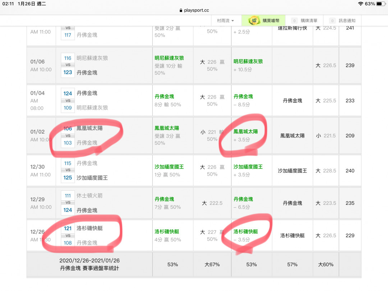The height and width of the screenshot is (291, 388).
Task: Click 大 223.5 total value
Action: click(x=325, y=203)
